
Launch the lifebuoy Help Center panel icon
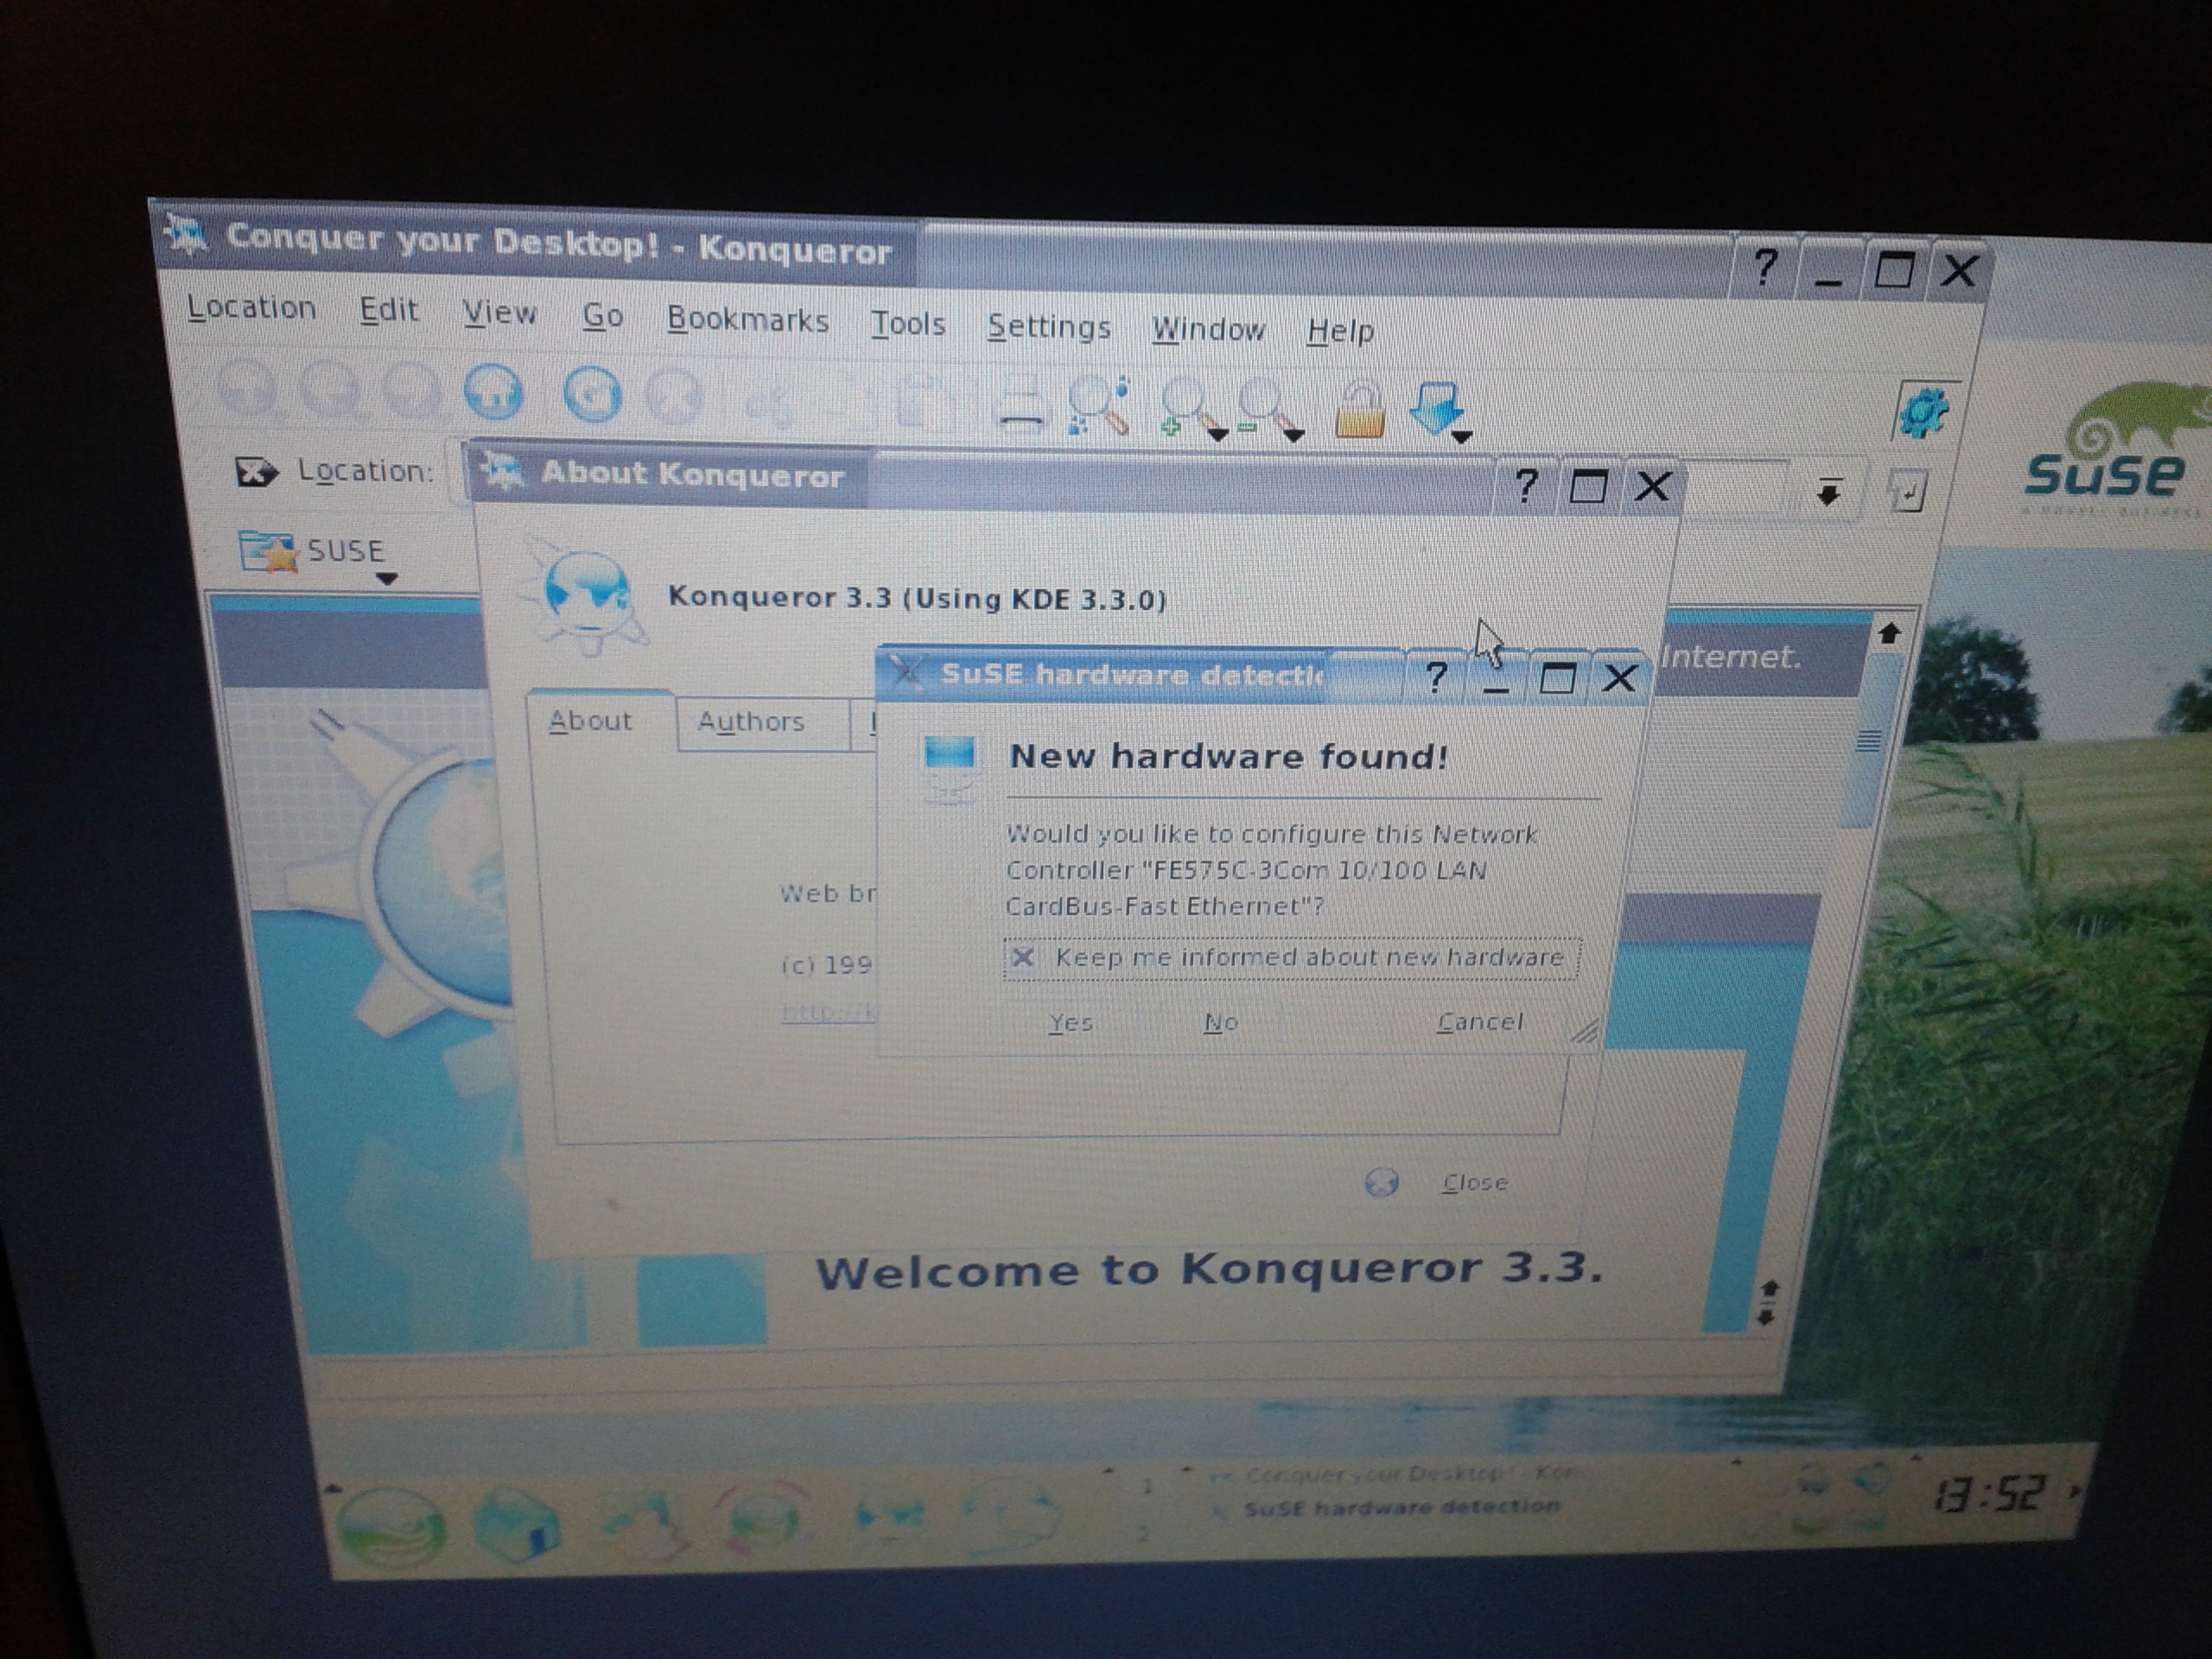tap(765, 1518)
